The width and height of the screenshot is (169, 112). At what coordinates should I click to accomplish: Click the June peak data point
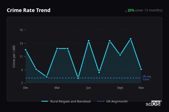(x=89, y=41)
